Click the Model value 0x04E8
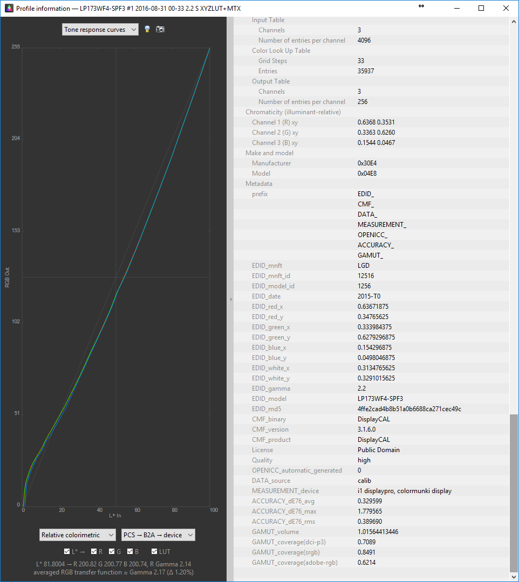 367,174
